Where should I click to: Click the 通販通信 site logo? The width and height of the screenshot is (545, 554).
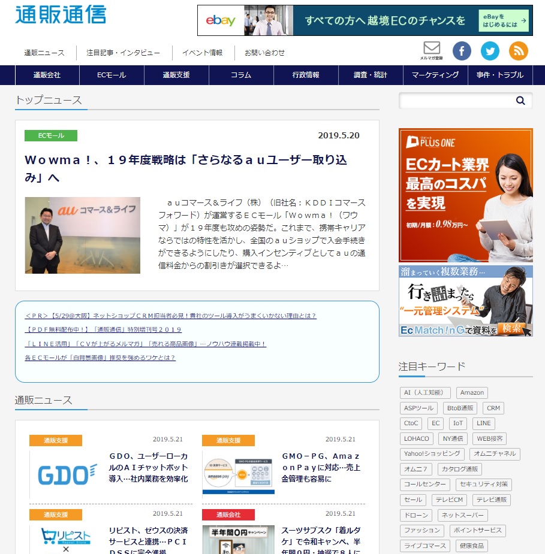point(61,15)
